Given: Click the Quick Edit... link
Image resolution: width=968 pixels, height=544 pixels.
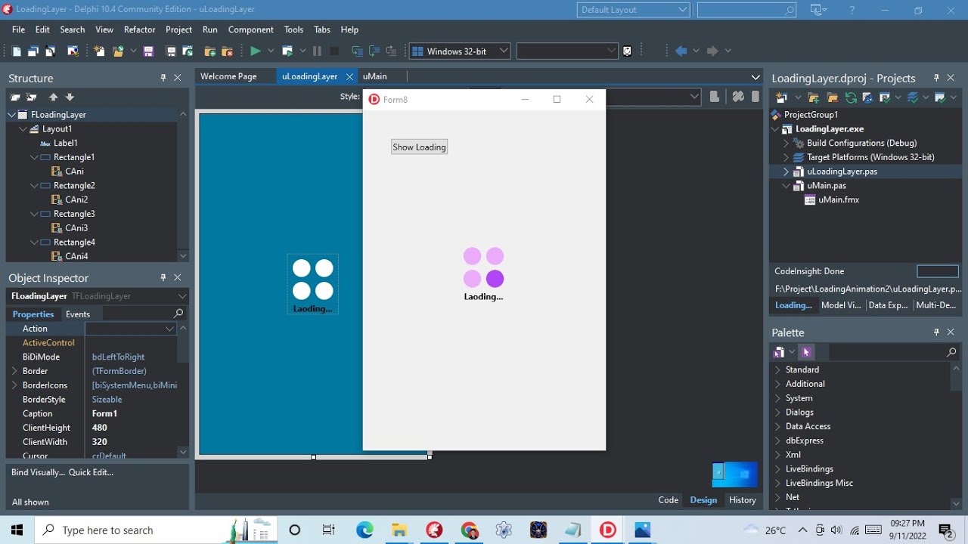Looking at the screenshot, I should point(91,472).
